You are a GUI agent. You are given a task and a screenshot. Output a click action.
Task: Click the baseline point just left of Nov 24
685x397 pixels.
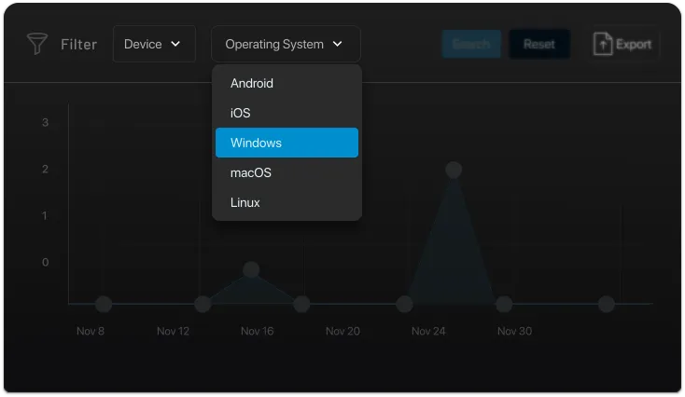click(404, 304)
